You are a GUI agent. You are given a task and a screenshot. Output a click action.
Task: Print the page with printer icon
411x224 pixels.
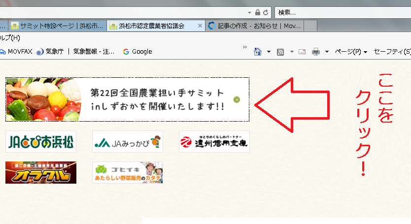point(315,52)
